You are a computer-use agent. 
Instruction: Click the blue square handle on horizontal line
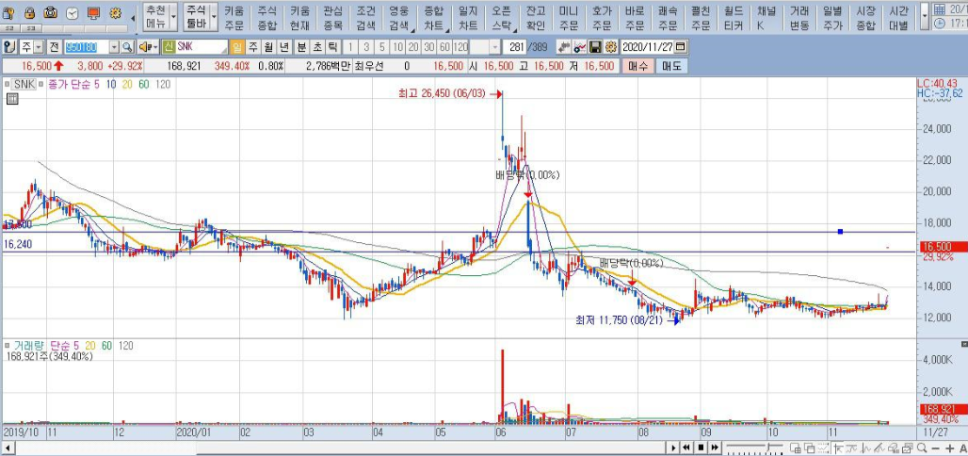(840, 232)
